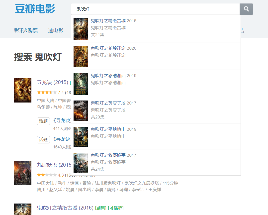Viewport: 268px width, 215px height.
Task: Select suggestion 鬼吹灯之精绝古城 2016
Action: coord(156,29)
